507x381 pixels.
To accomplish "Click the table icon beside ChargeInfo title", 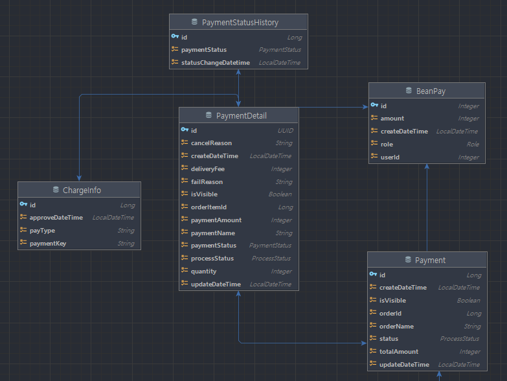I will click(x=55, y=190).
